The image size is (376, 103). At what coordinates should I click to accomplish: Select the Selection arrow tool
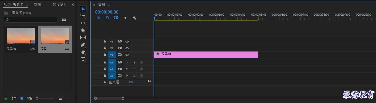(x=83, y=9)
